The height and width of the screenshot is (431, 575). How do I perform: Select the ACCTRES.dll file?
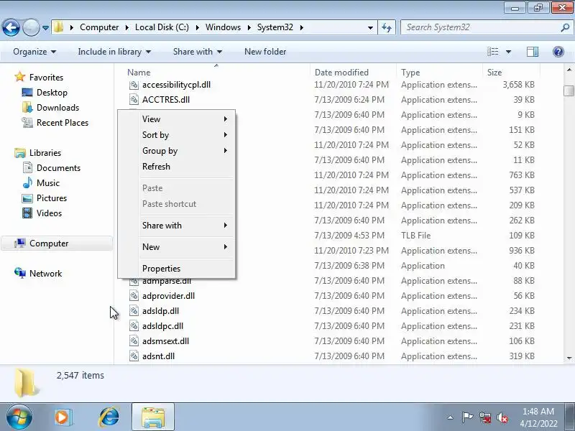pyautogui.click(x=166, y=100)
